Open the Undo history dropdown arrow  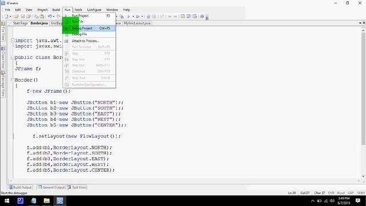[53, 17]
